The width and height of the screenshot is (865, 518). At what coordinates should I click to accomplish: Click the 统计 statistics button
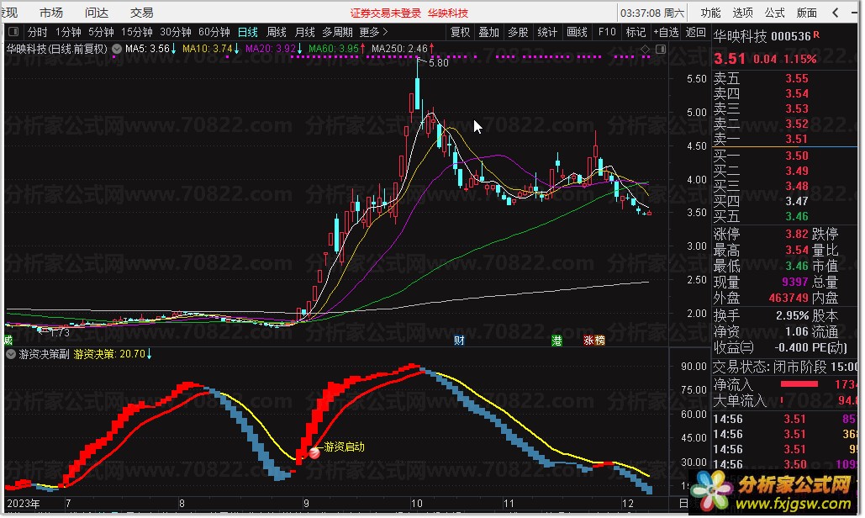tap(547, 32)
